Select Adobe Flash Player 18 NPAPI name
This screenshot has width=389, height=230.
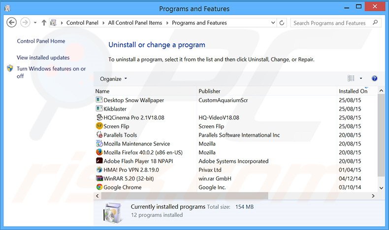click(x=138, y=161)
